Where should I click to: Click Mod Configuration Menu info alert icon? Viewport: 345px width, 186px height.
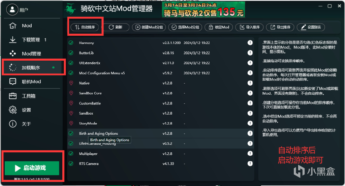pos(250,73)
